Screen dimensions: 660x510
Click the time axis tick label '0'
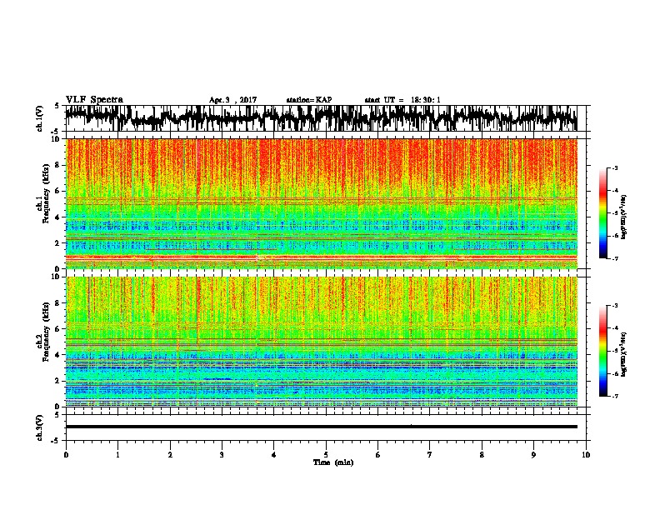pos(66,455)
